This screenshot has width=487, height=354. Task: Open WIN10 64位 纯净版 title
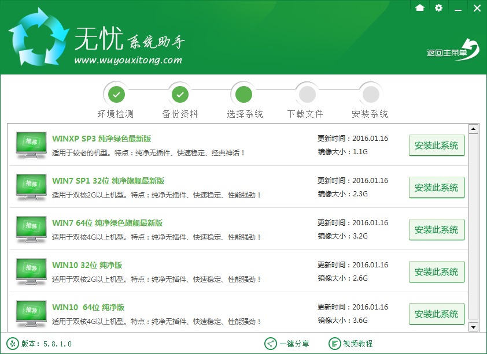click(88, 307)
